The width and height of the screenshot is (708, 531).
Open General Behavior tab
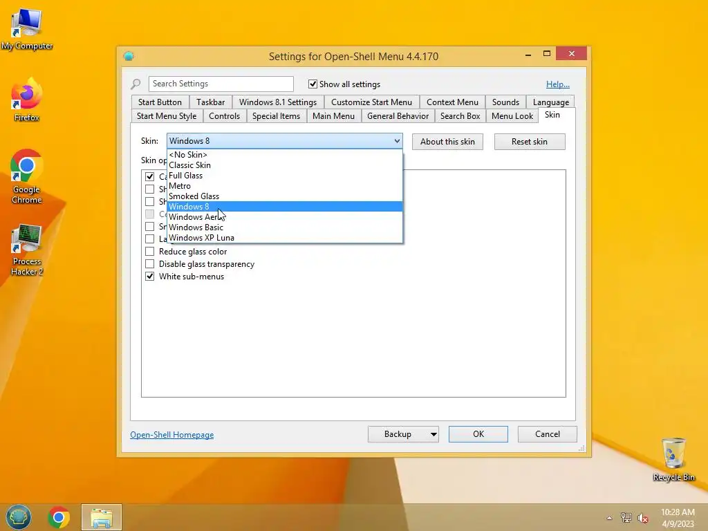click(398, 116)
